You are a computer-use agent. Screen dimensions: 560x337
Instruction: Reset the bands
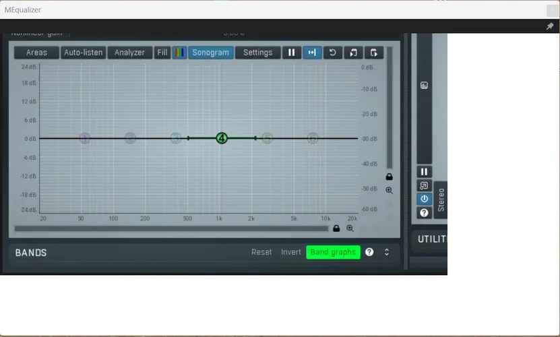pos(261,252)
